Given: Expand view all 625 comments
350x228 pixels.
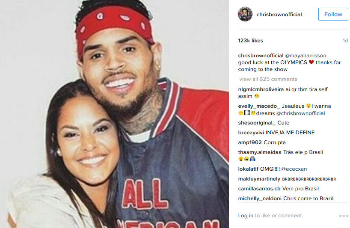Looking at the screenshot, I should pos(268,79).
